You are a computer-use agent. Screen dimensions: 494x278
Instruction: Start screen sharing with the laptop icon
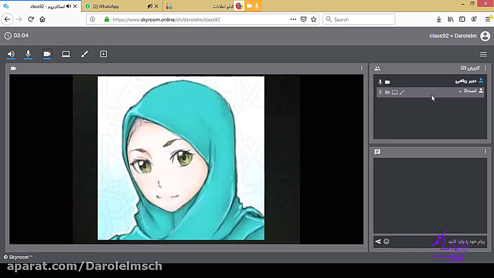(x=66, y=54)
